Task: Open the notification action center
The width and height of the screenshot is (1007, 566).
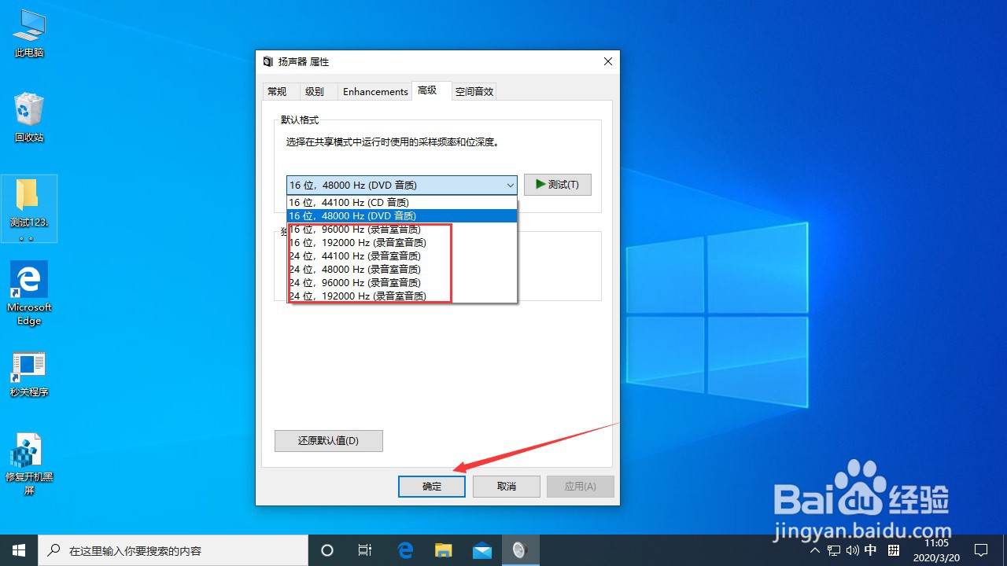Action: (x=981, y=550)
